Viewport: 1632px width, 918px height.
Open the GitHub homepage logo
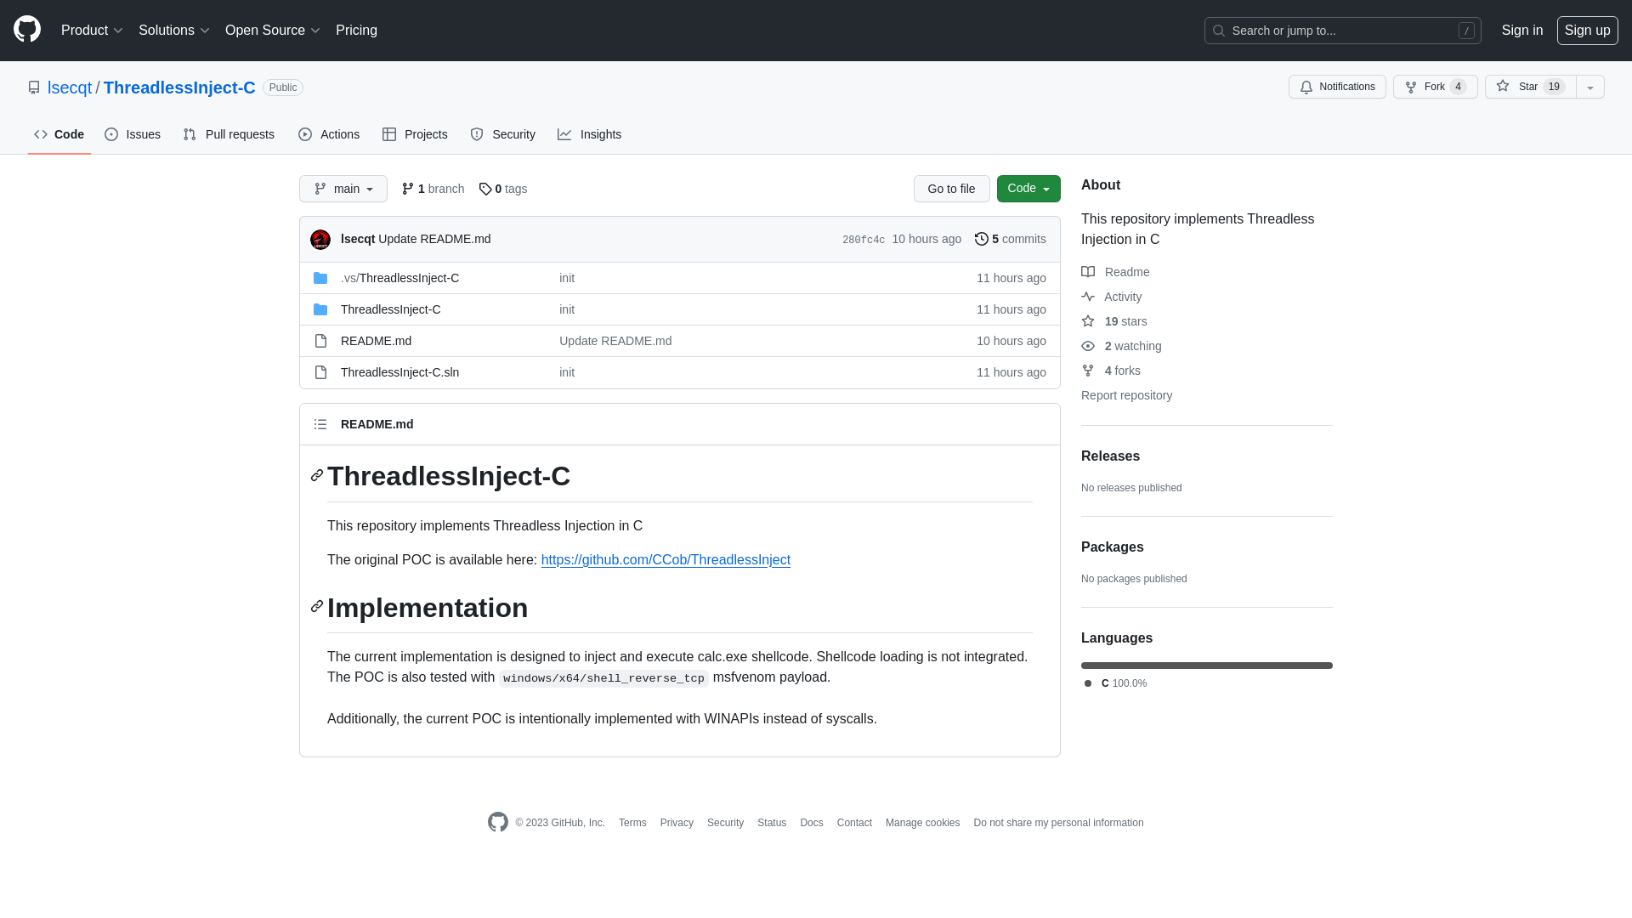tap(27, 30)
